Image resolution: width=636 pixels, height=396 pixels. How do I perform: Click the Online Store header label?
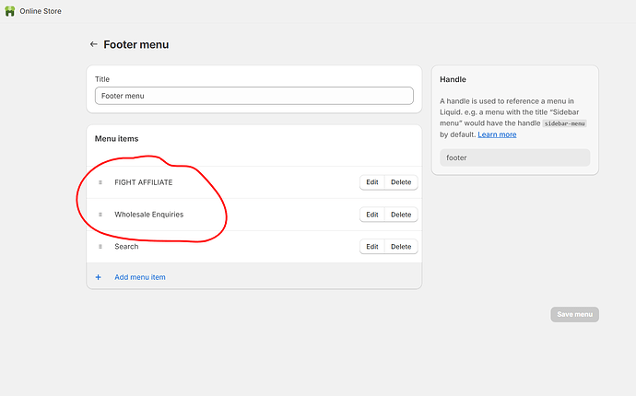[x=41, y=11]
